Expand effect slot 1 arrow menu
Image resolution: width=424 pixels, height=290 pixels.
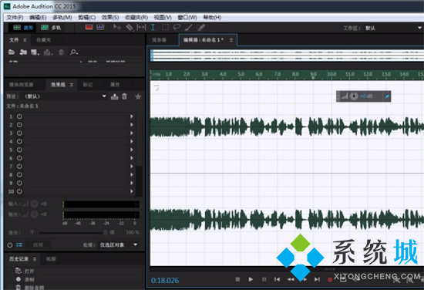(132, 116)
